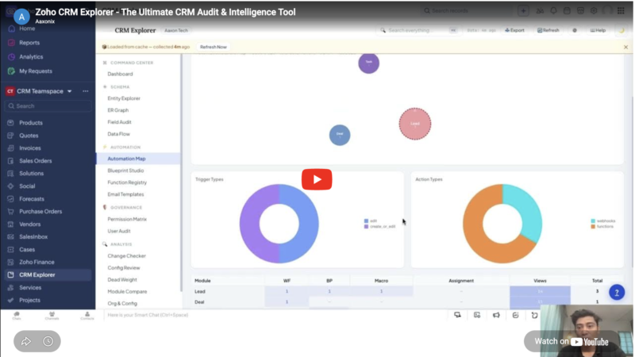Screen dimensions: 635x357
Task: Open My Requests in sidebar
Action: (x=36, y=71)
